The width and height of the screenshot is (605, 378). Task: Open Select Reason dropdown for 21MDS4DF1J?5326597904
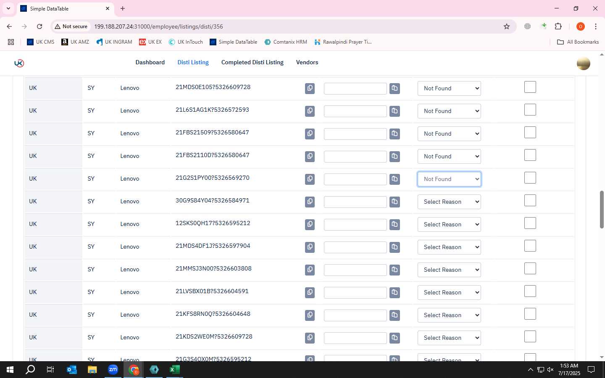point(449,247)
